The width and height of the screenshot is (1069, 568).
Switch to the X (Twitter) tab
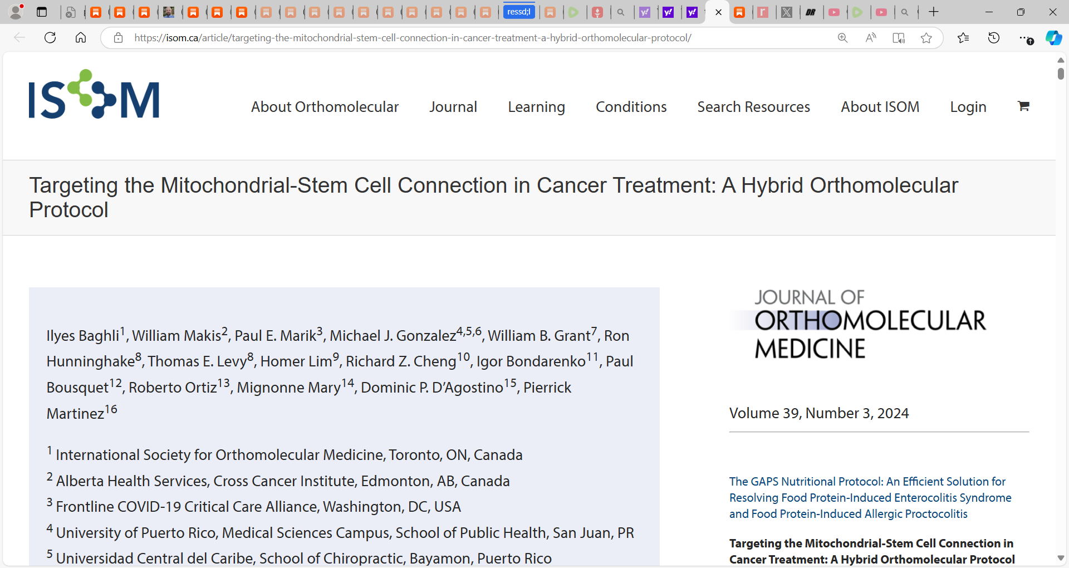[787, 12]
